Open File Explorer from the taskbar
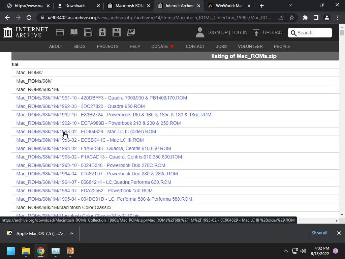The width and height of the screenshot is (345, 259). (26, 251)
